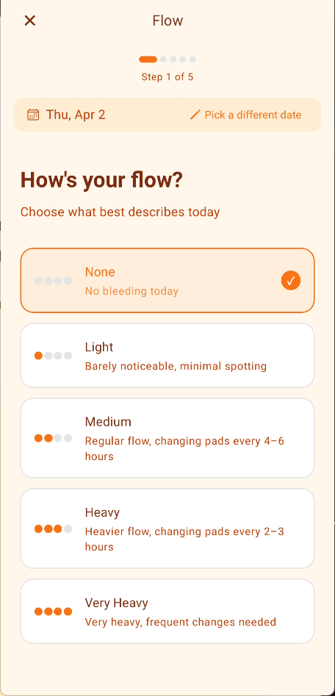This screenshot has width=335, height=696.
Task: Select the None flow card
Action: click(167, 281)
